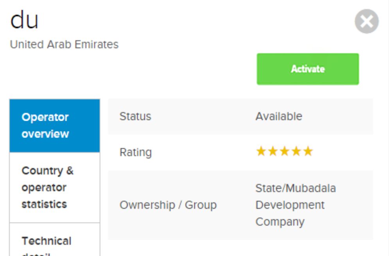Click the Ownership / Group label
This screenshot has width=389, height=256.
click(x=168, y=205)
